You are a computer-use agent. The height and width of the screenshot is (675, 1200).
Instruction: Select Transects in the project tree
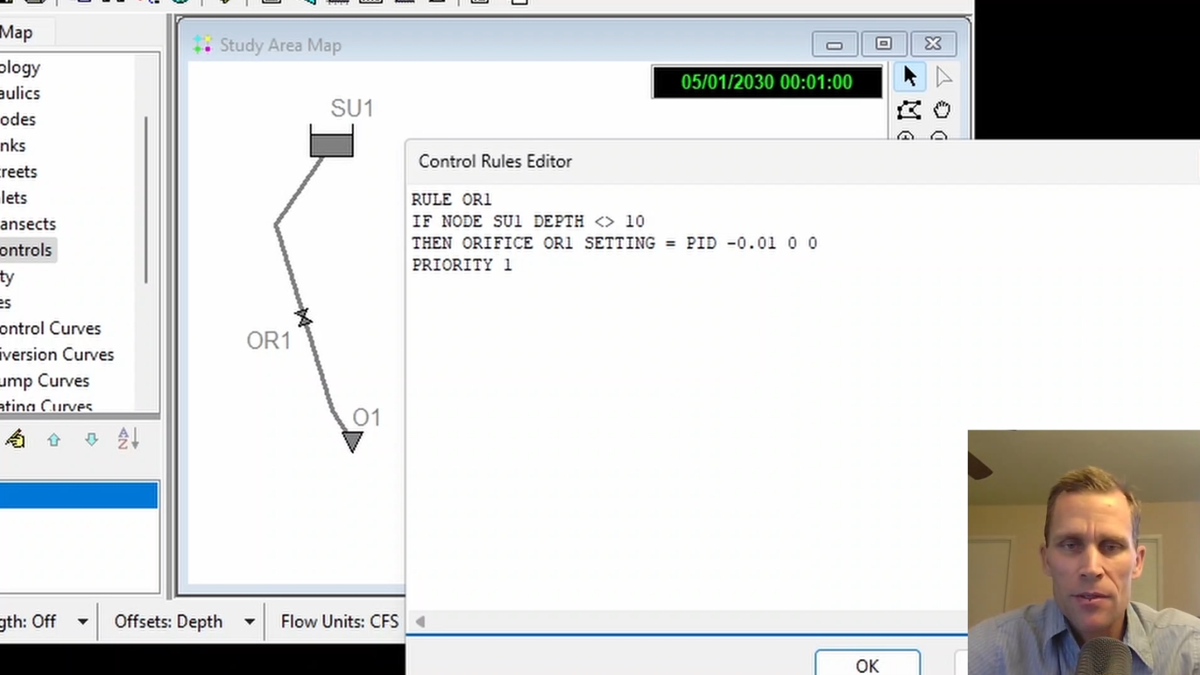tap(28, 224)
